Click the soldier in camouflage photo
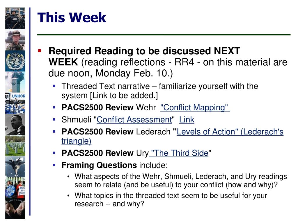This screenshot has height=223, width=298. (x=15, y=40)
